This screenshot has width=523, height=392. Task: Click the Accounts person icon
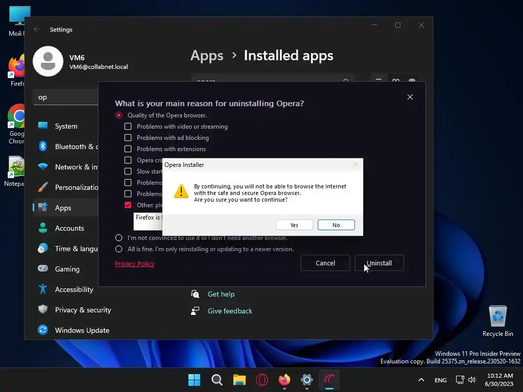point(43,228)
